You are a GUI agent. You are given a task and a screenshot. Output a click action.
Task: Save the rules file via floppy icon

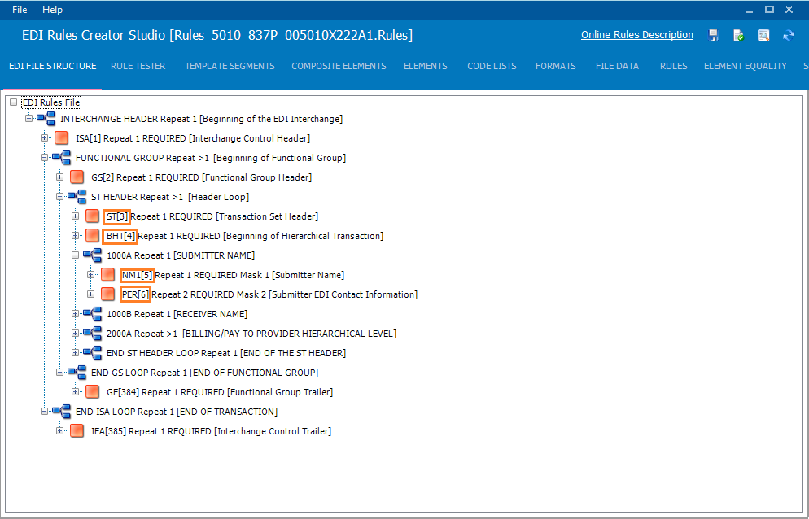pyautogui.click(x=714, y=35)
